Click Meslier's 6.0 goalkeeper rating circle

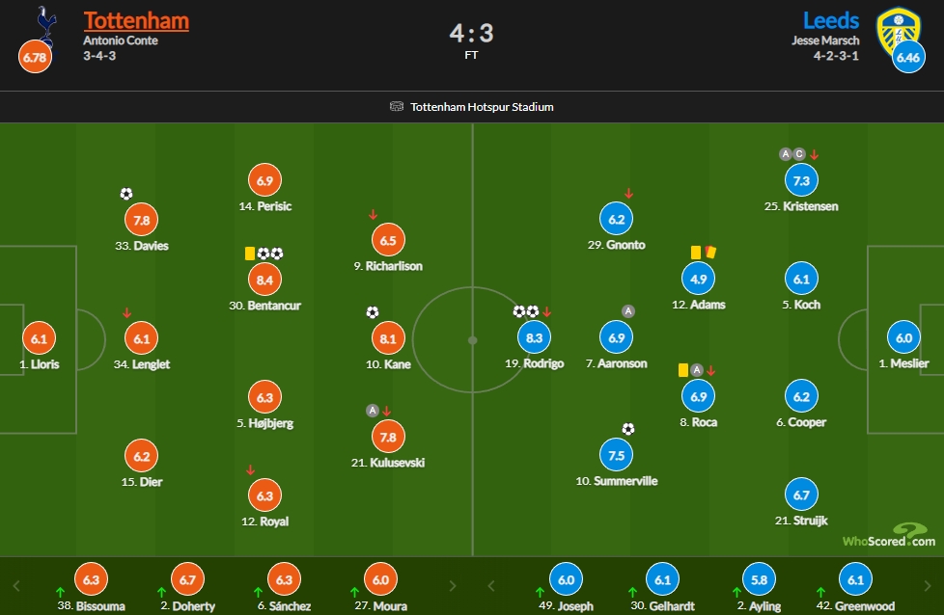tap(903, 337)
